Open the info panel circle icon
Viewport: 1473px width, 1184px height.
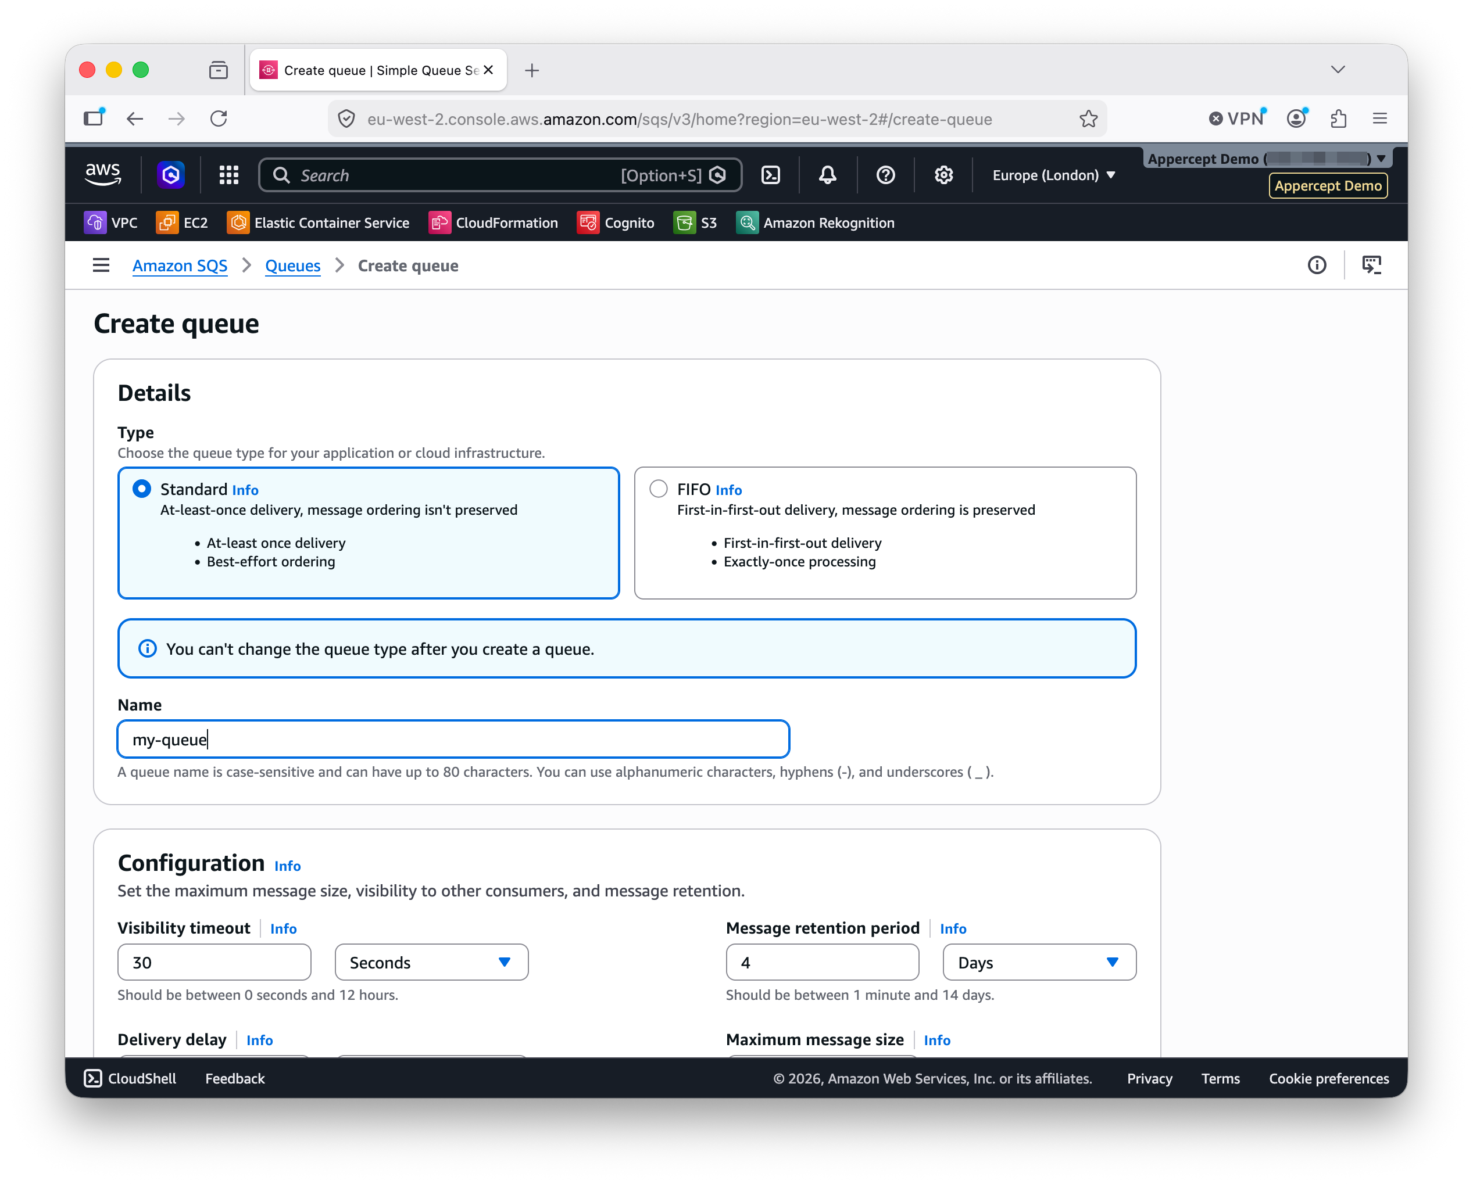point(1317,265)
